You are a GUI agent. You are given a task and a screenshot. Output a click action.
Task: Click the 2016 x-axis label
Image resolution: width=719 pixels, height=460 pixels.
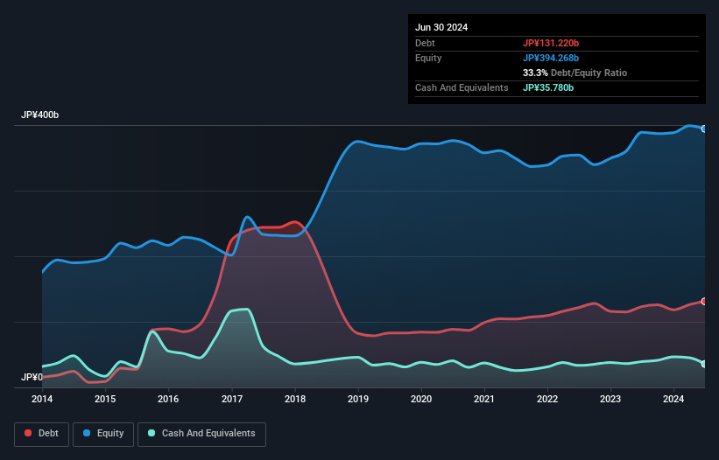[168, 399]
